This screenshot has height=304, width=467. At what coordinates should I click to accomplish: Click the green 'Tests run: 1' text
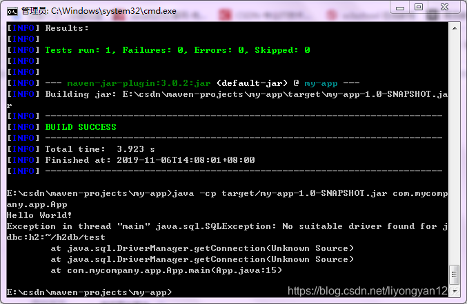point(80,50)
